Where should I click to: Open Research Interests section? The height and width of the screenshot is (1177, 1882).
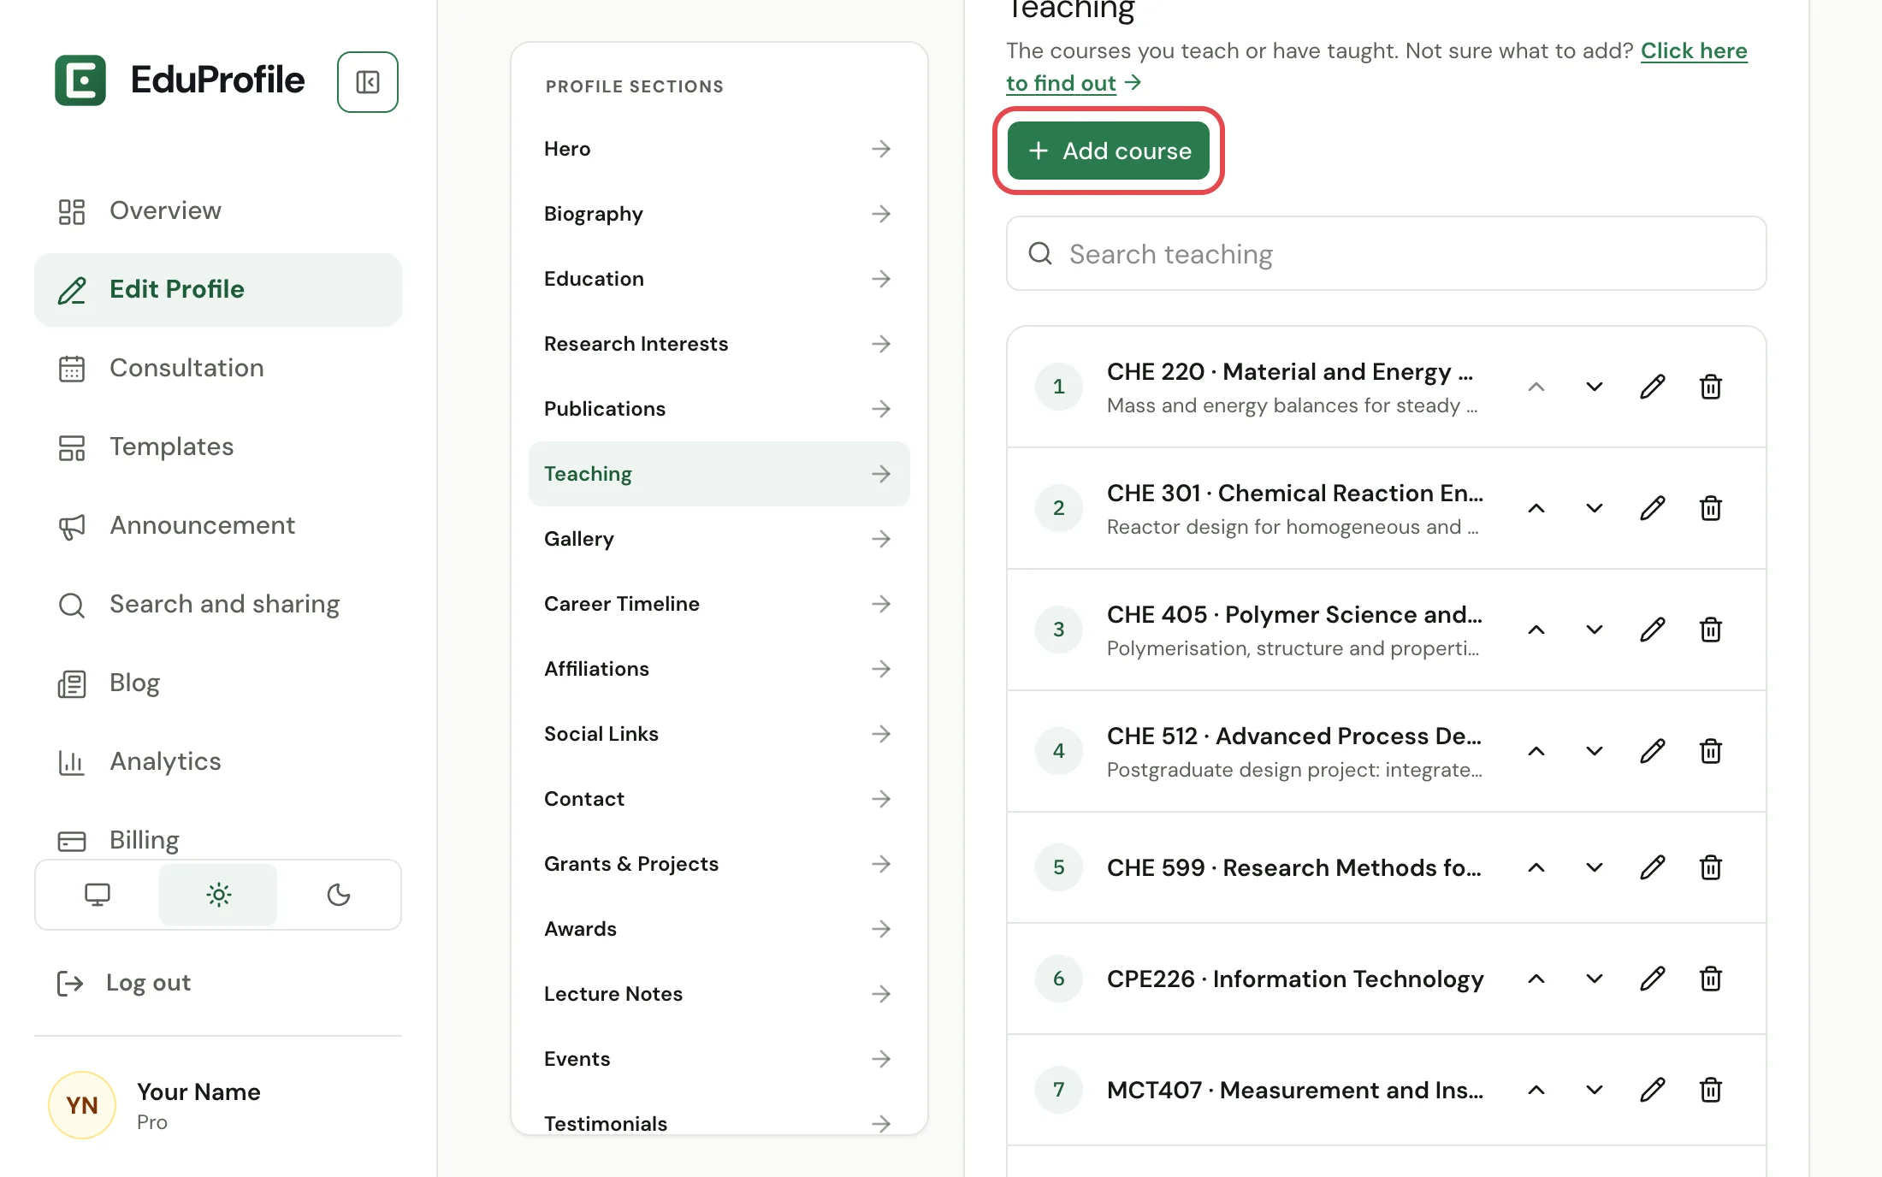tap(719, 344)
